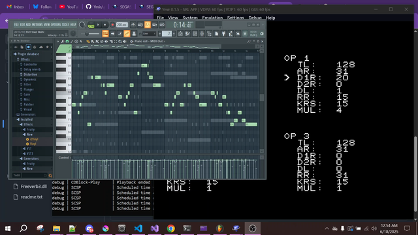Click the project info page icon
This screenshot has height=235, width=418.
click(216, 33)
